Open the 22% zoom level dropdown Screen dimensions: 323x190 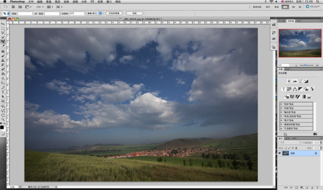[40, 7]
